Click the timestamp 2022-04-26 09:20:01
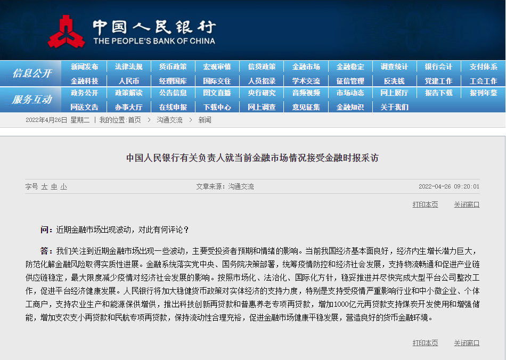The image size is (506, 360). point(449,186)
